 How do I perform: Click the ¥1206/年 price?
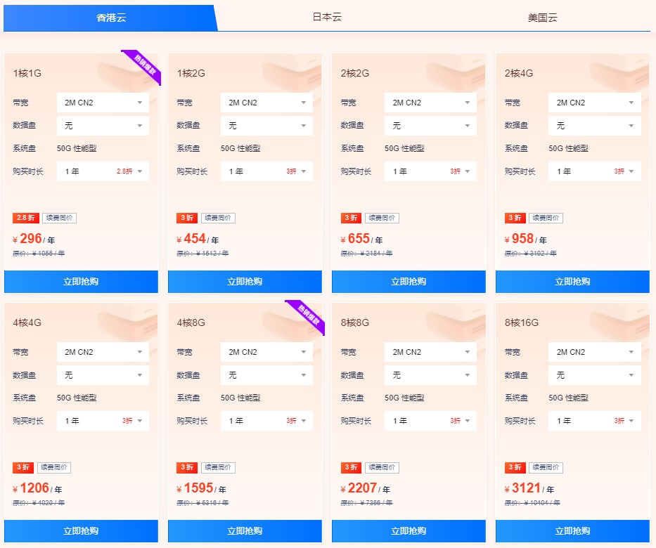[x=37, y=488]
